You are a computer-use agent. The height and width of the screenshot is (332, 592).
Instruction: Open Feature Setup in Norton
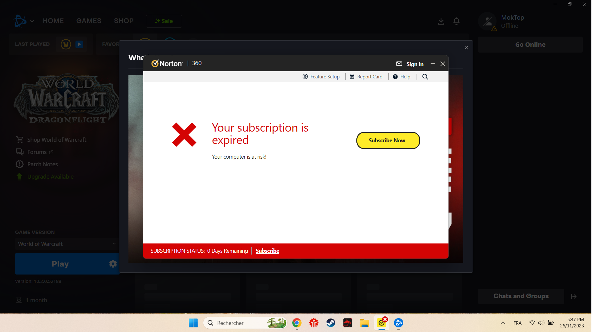point(321,77)
